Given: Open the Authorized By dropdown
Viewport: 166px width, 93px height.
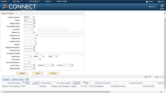Looking at the screenshot, I should (x=30, y=68).
